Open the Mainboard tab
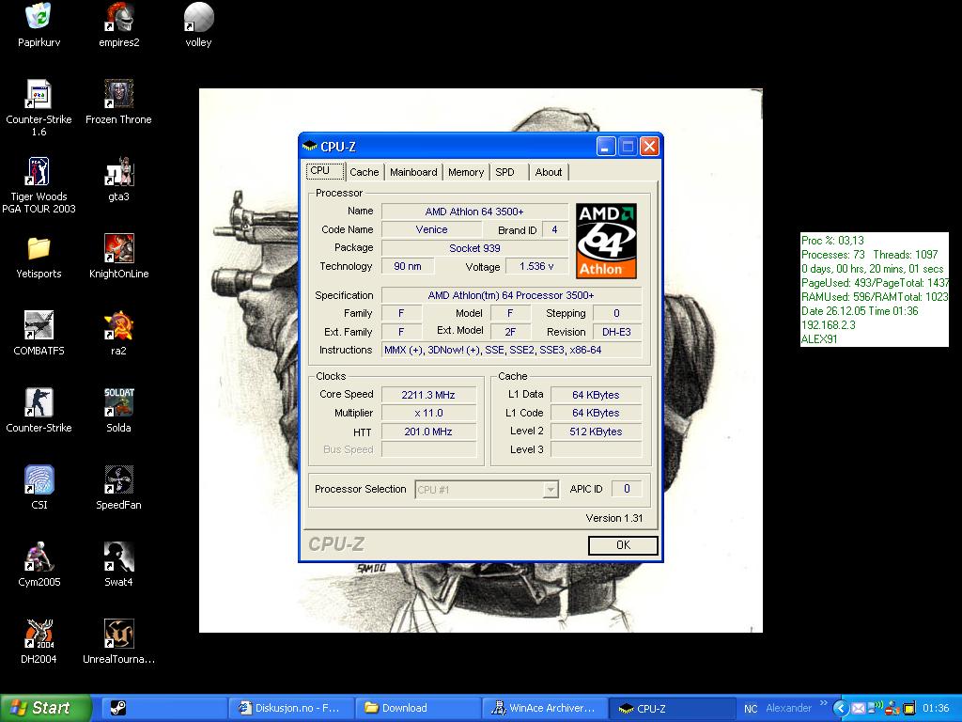The height and width of the screenshot is (722, 962). tap(413, 173)
